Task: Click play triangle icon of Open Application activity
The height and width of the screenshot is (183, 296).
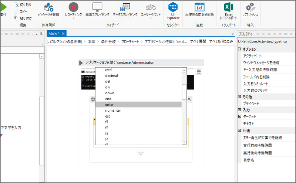Action: tap(81, 62)
